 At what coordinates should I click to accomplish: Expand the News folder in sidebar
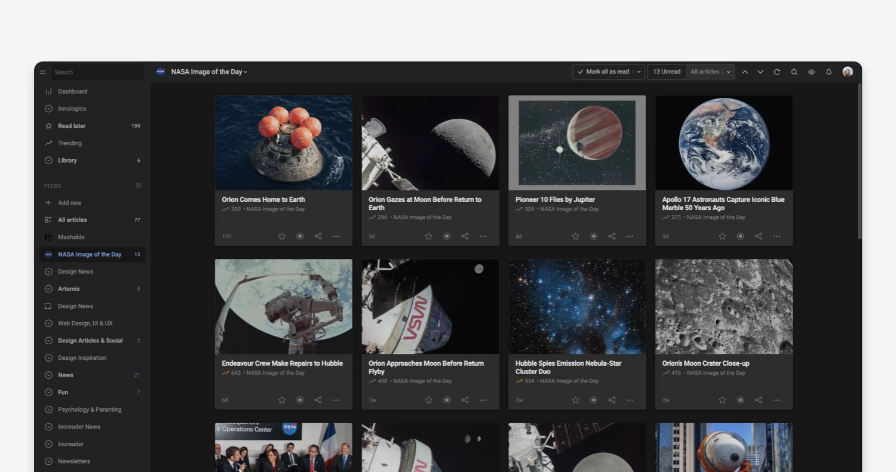click(48, 375)
